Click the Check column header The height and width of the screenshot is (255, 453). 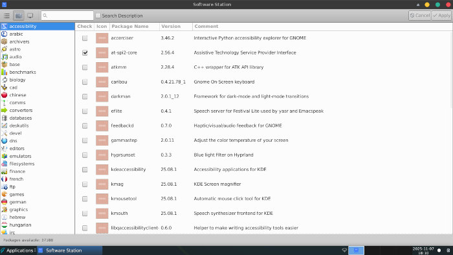(85, 27)
